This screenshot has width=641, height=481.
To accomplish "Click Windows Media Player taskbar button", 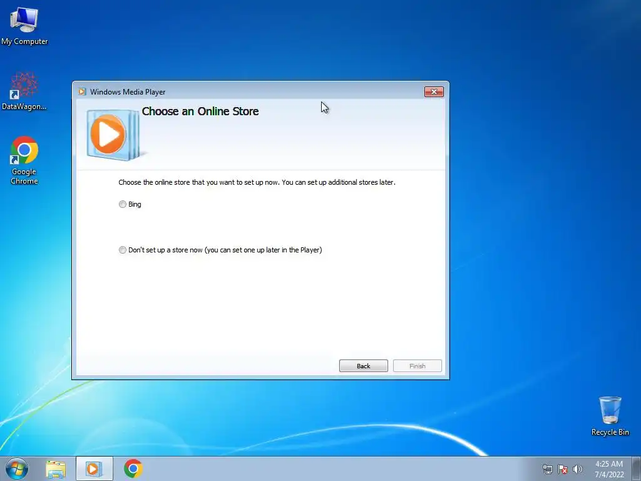I will (94, 468).
